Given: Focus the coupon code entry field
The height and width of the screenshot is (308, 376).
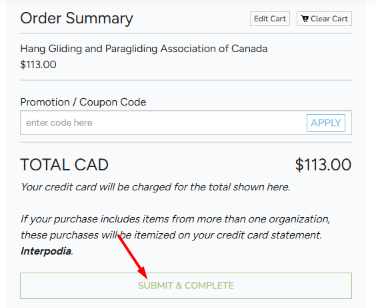Looking at the screenshot, I should click(163, 123).
